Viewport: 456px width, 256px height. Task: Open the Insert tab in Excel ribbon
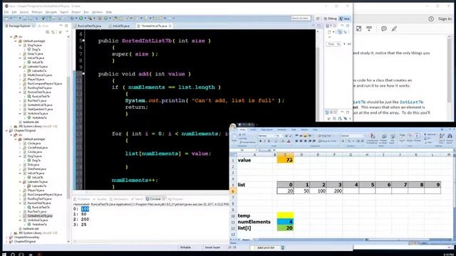tap(253, 129)
